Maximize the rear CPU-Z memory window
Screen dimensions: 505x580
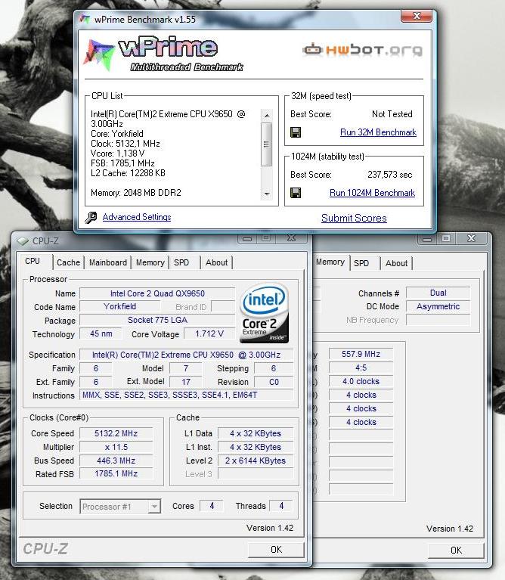point(446,239)
